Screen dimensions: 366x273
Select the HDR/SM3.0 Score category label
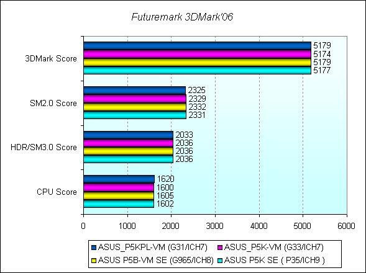coord(43,147)
